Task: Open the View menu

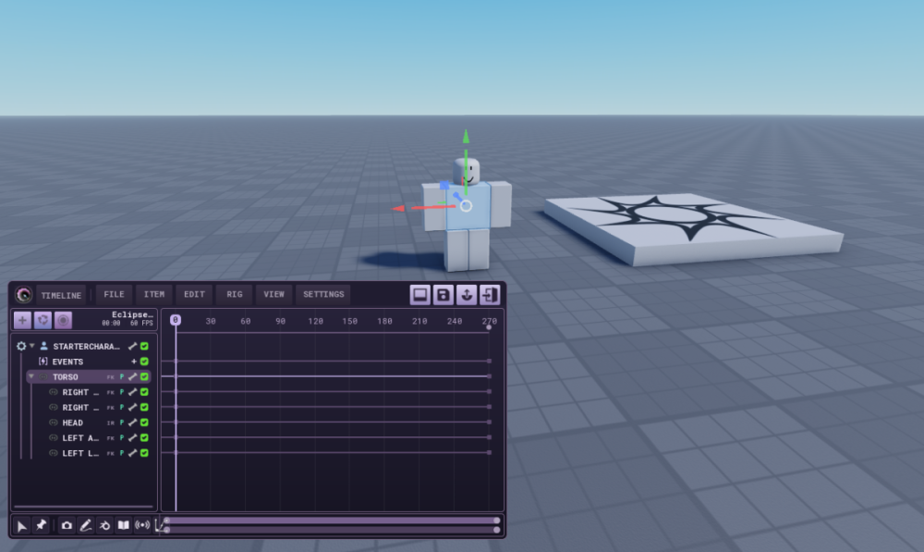Action: pyautogui.click(x=274, y=294)
